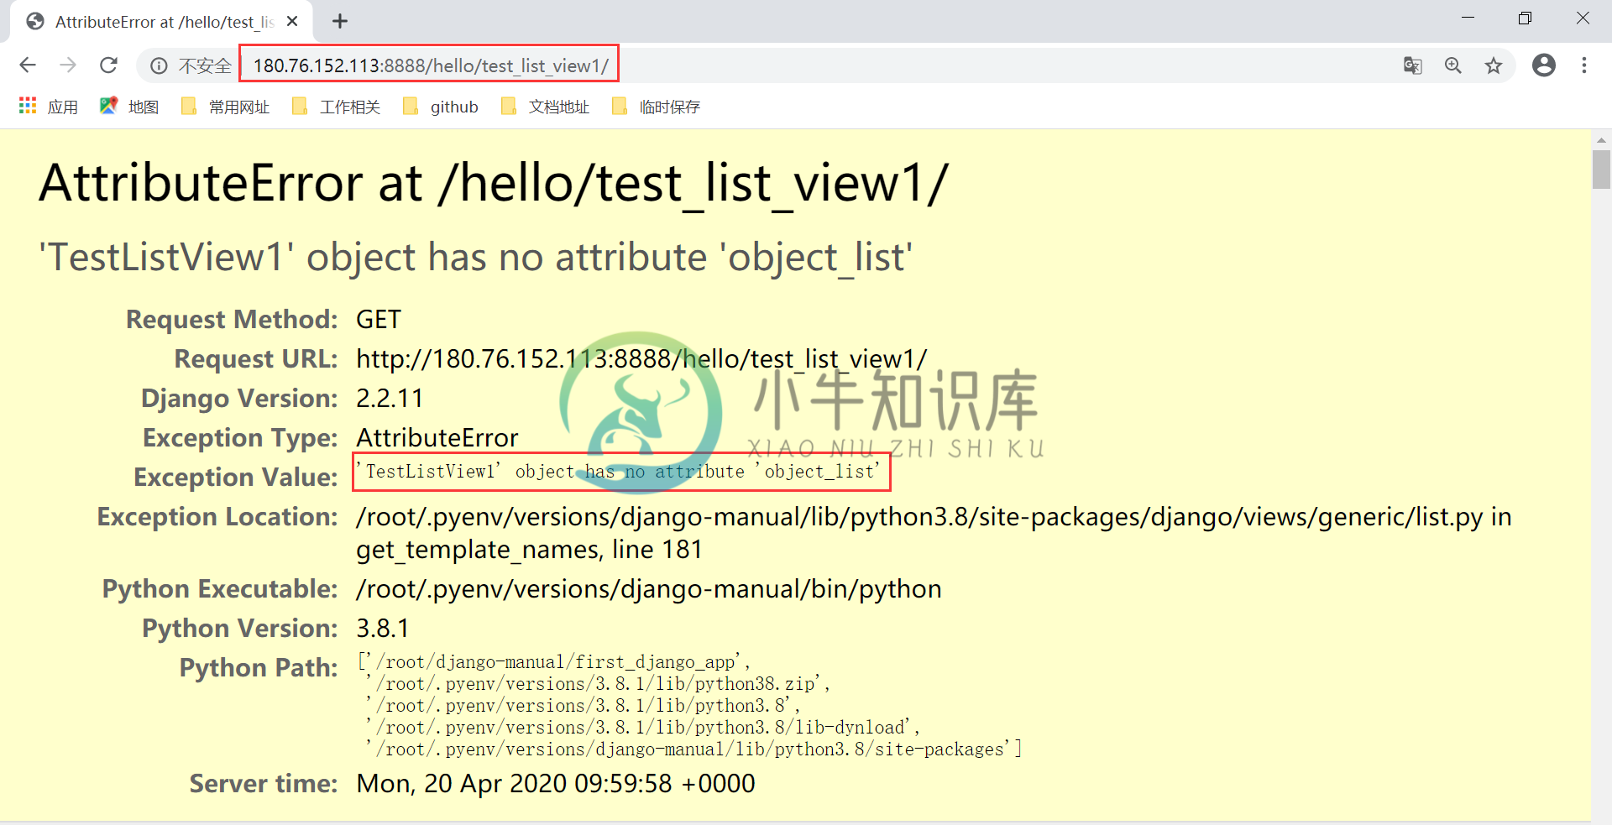Image resolution: width=1612 pixels, height=825 pixels.
Task: Click the browser Forward arrow
Action: 68,65
